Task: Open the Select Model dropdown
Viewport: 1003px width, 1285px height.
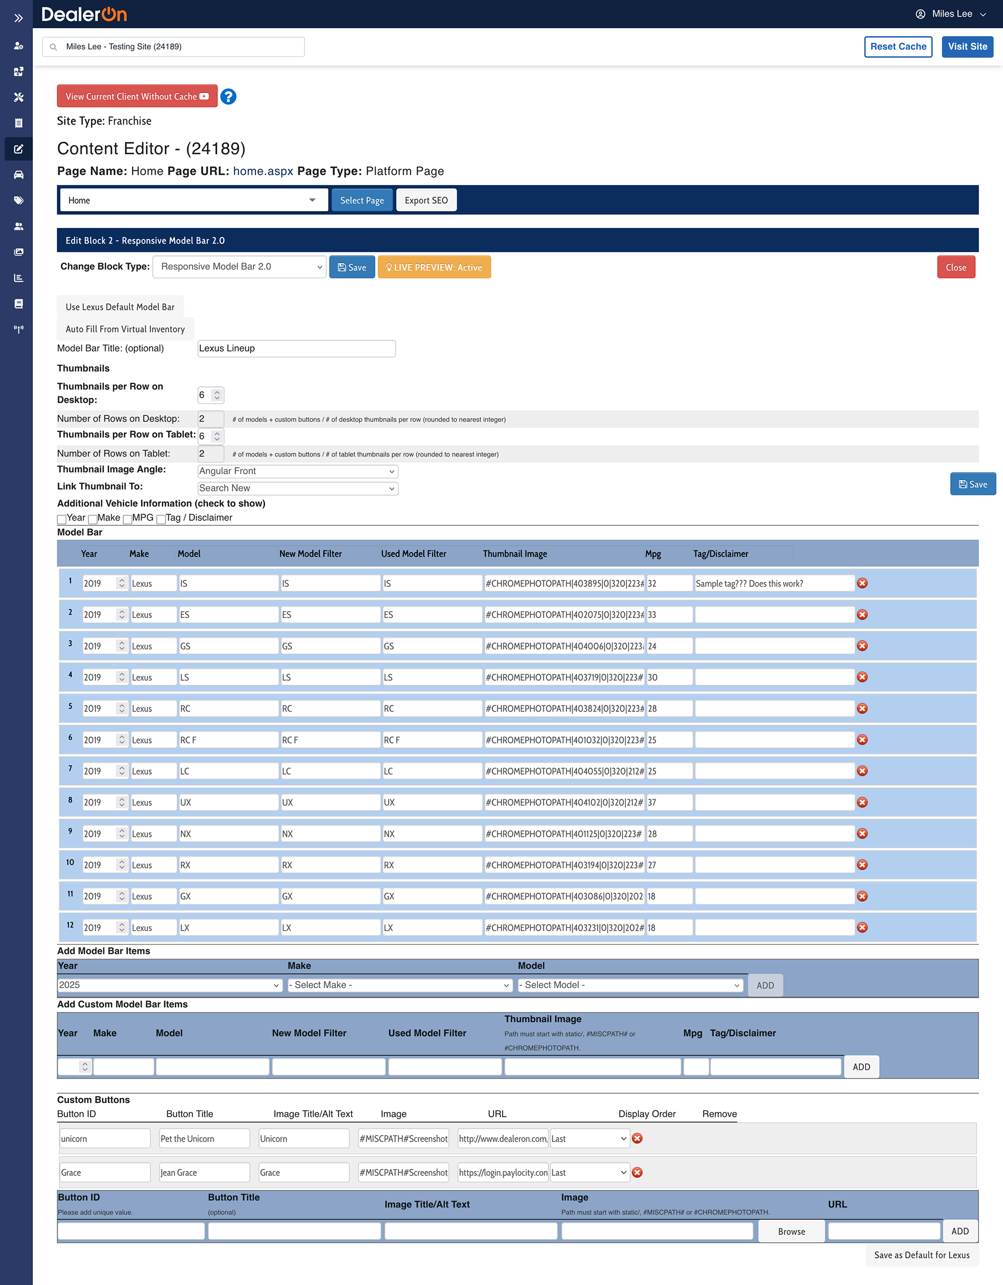Action: point(630,985)
